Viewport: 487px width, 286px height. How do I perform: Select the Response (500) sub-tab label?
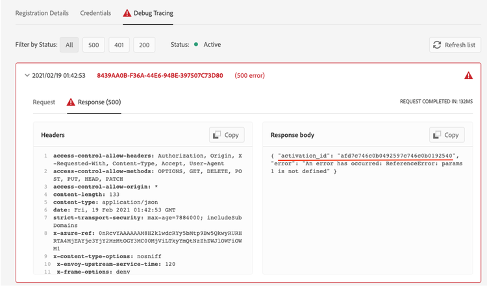(99, 102)
